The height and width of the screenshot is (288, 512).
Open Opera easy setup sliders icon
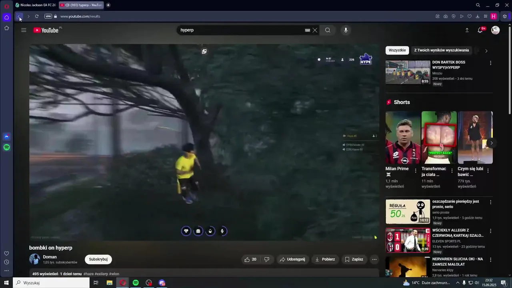coord(486,16)
